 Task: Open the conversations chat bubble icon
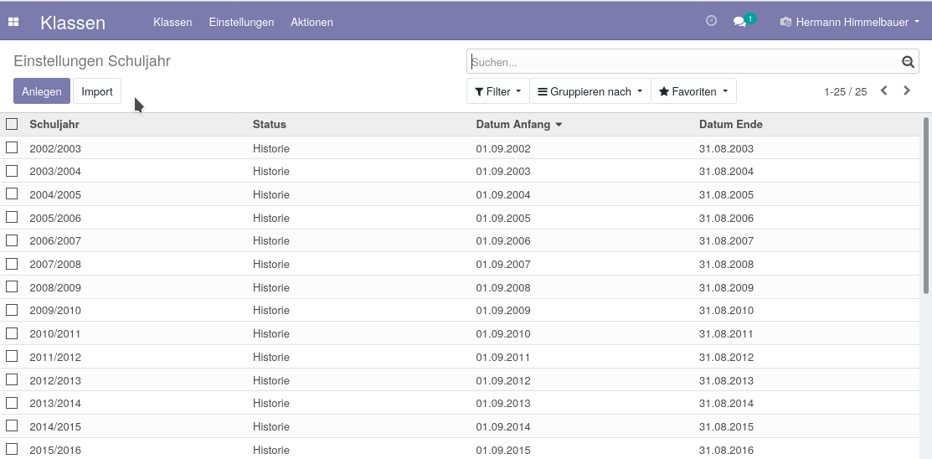tap(739, 22)
